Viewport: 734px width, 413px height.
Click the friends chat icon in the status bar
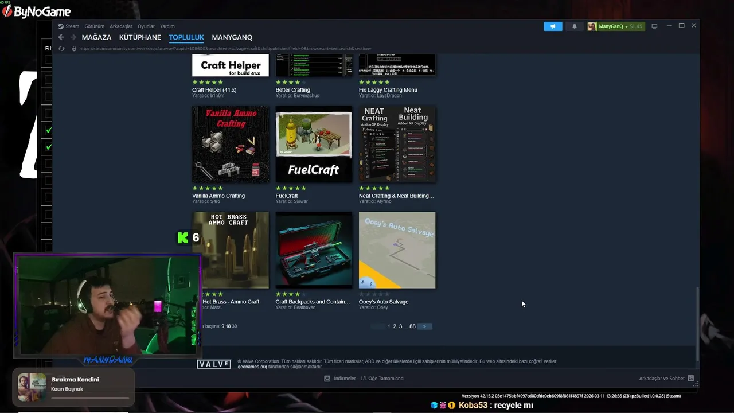coord(691,379)
